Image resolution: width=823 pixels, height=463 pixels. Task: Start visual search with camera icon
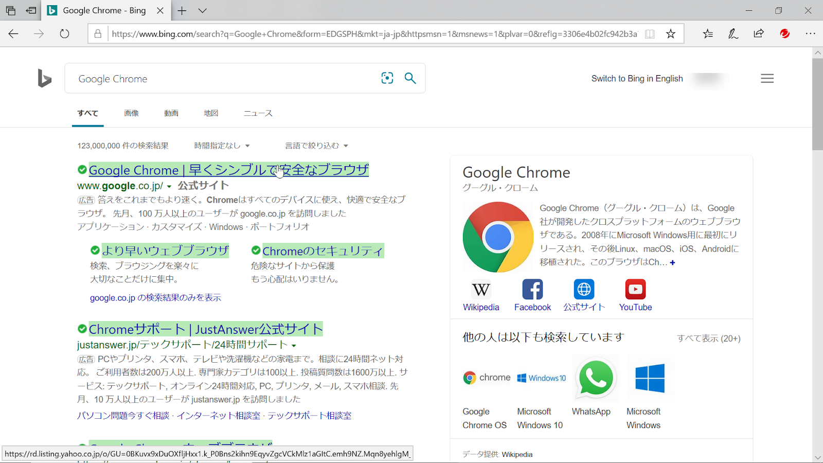(x=387, y=78)
